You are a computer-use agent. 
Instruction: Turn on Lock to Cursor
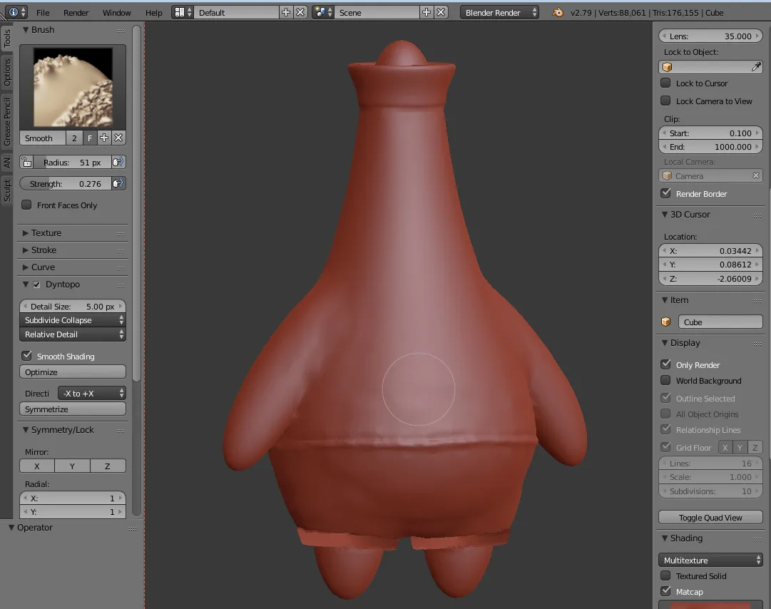pos(665,83)
